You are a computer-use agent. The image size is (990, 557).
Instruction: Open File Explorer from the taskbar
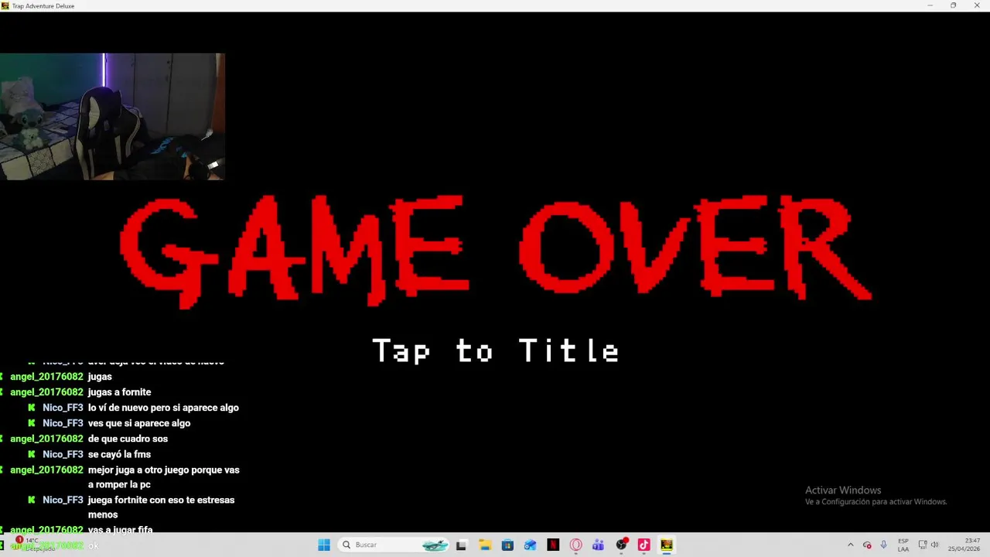[x=485, y=545]
